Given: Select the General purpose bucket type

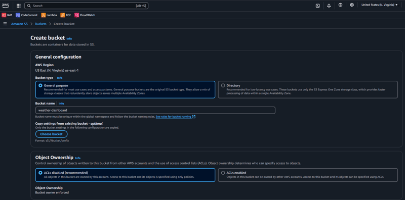Looking at the screenshot, I should [125, 89].
